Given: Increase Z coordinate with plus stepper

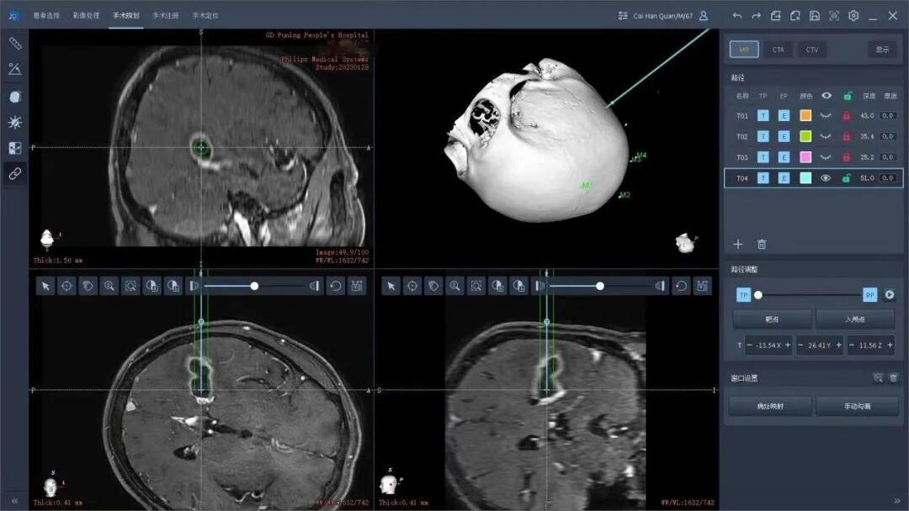Looking at the screenshot, I should click(x=890, y=345).
